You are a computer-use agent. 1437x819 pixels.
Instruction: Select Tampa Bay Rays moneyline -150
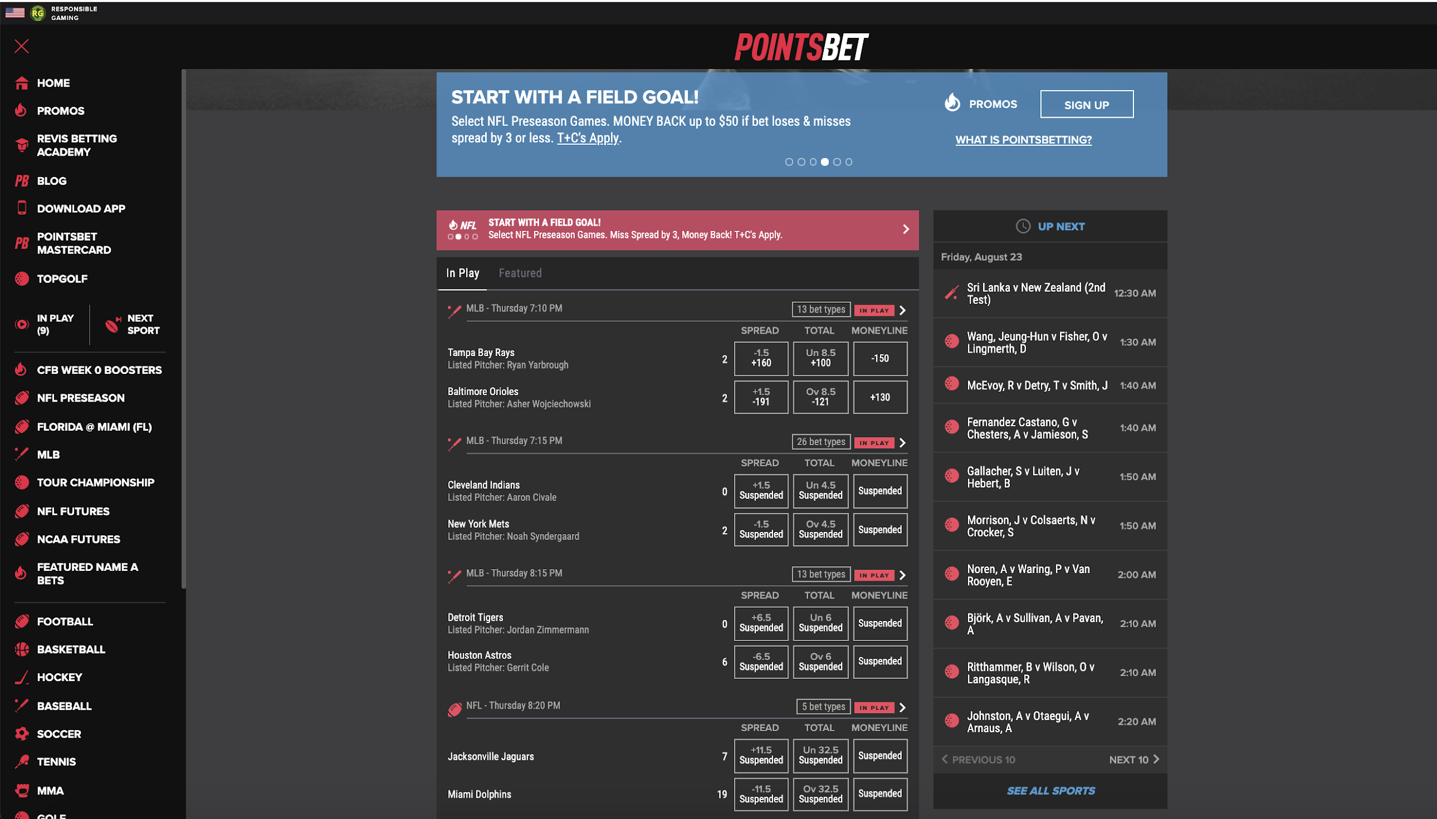click(x=880, y=358)
